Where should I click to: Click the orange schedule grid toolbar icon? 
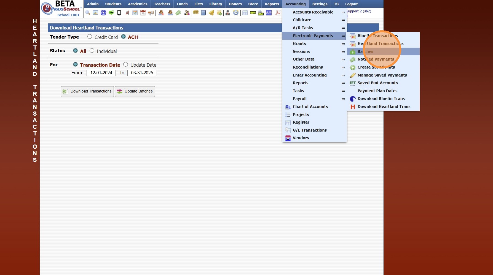pyautogui.click(x=135, y=13)
